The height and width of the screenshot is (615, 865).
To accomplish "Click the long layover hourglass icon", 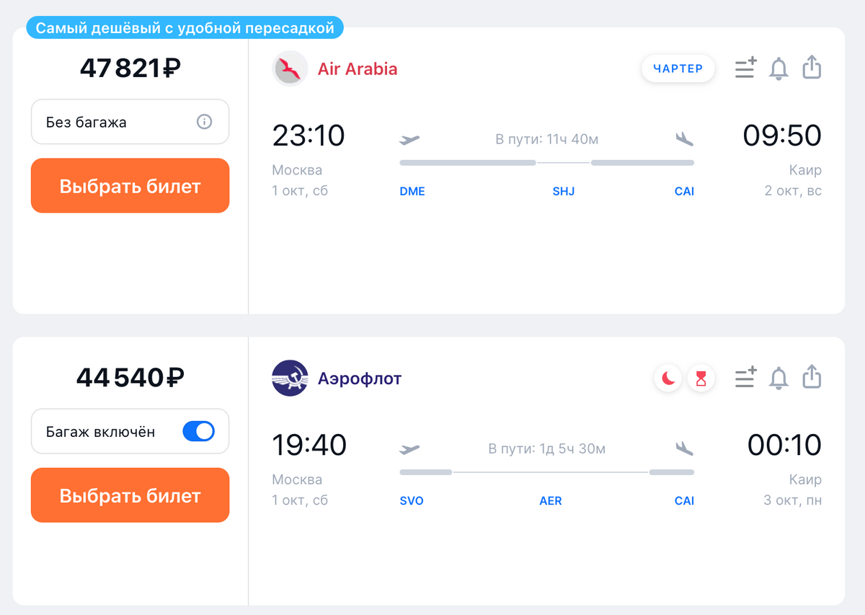I will tap(701, 378).
